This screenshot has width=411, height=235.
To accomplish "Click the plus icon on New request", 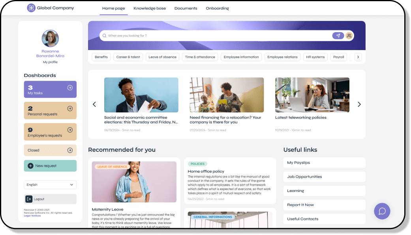I will tap(31, 166).
